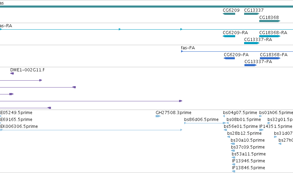Image resolution: width=293 pixels, height=173 pixels.
Task: Select the E05249.5prime EST label
Action: [x=16, y=113]
